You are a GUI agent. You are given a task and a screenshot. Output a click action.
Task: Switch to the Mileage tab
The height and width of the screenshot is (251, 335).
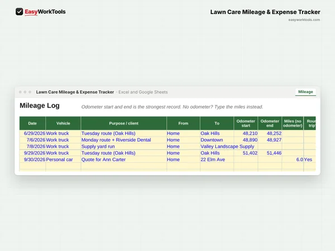[x=305, y=92]
